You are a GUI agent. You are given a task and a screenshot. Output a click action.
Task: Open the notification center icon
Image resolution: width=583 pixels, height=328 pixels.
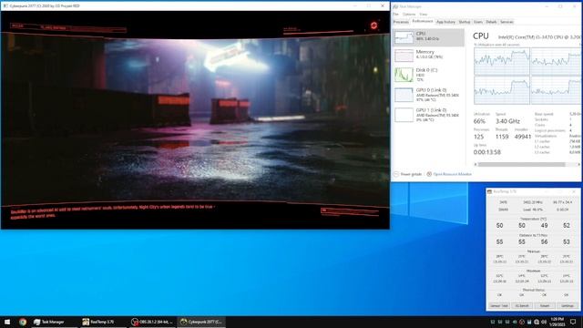point(573,322)
